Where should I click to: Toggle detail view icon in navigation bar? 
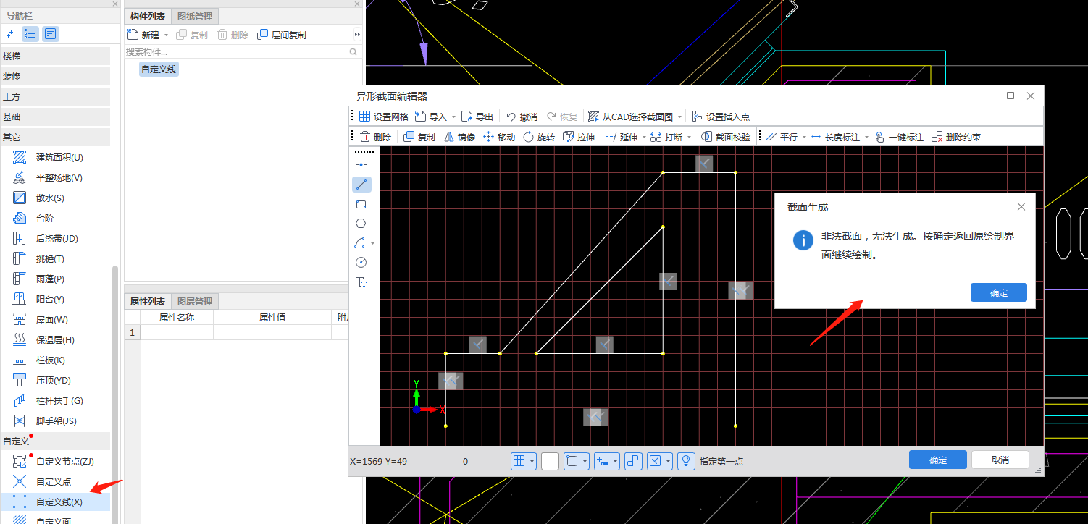[x=50, y=33]
